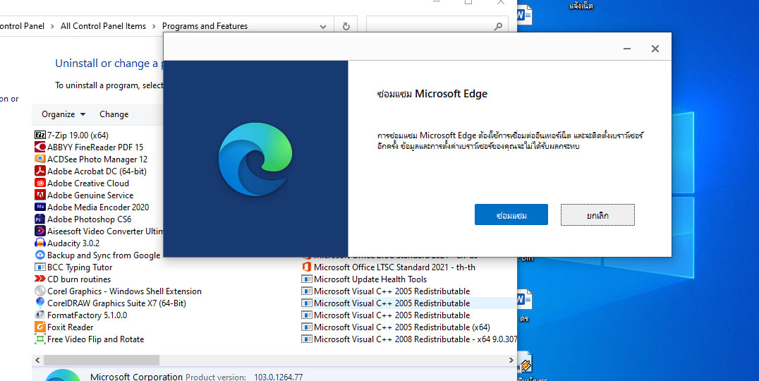Click the Programs and Features breadcrumb
759x381 pixels.
[205, 26]
